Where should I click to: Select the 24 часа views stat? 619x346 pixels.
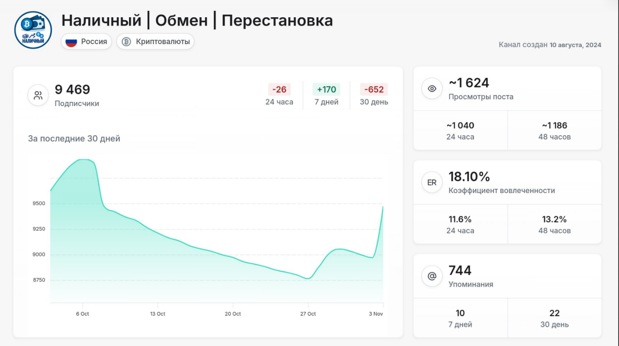pyautogui.click(x=460, y=130)
